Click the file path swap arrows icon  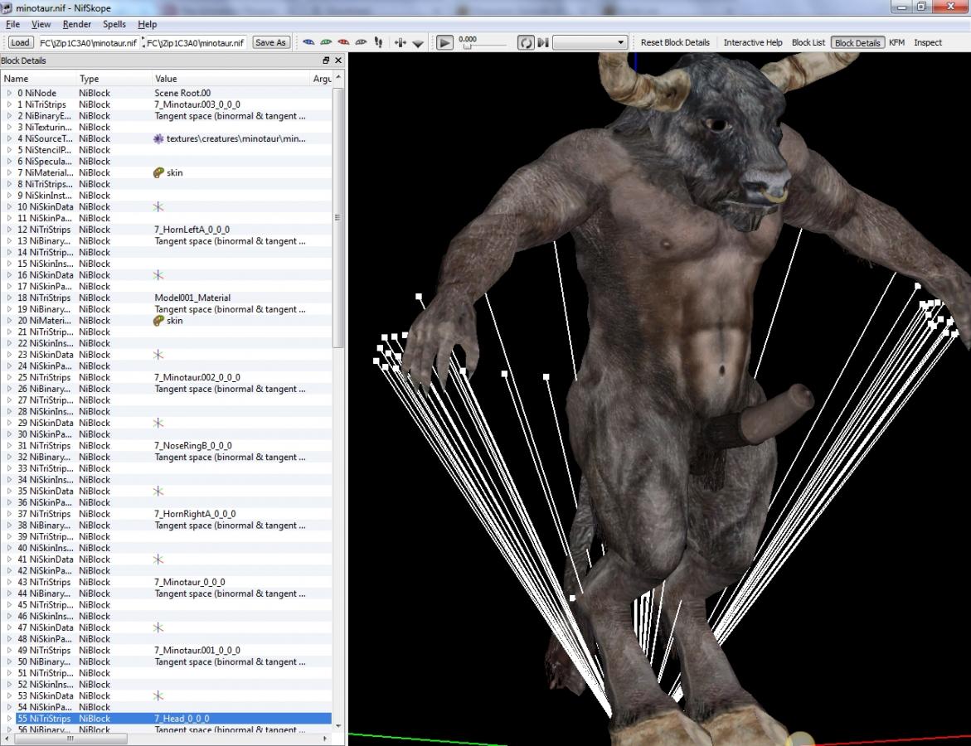pos(143,43)
